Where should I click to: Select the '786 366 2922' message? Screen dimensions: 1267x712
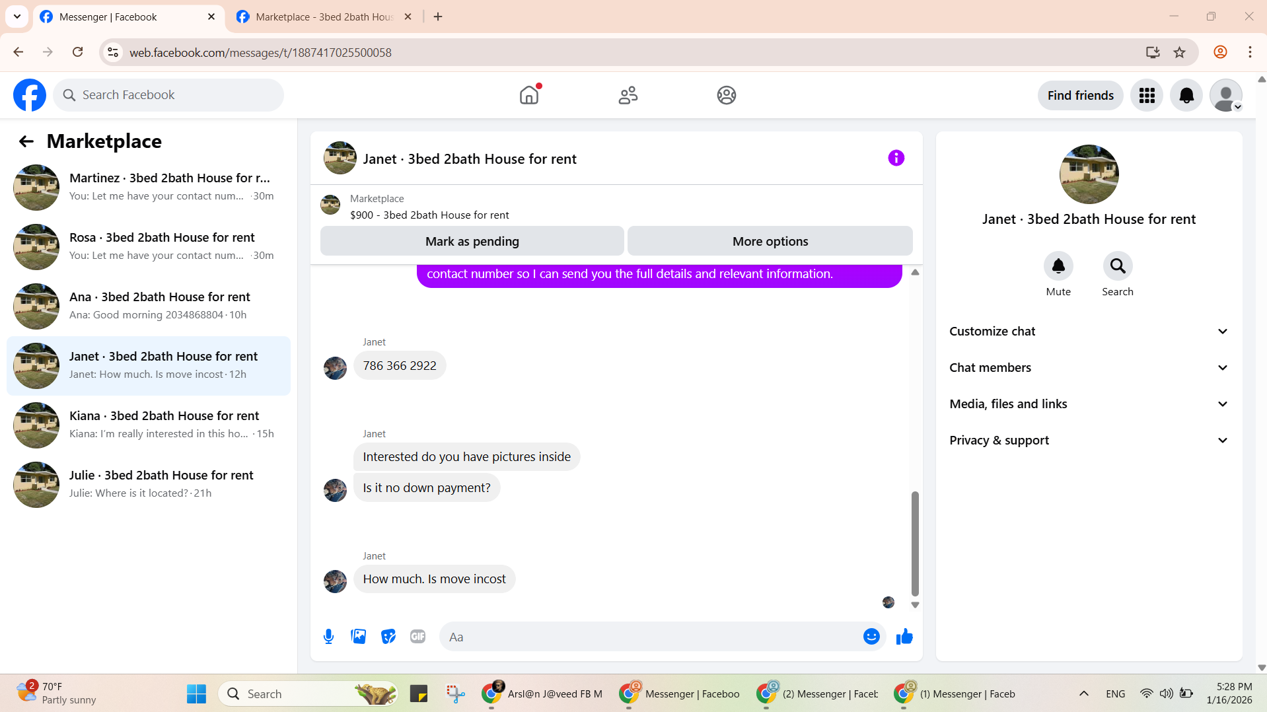(400, 366)
